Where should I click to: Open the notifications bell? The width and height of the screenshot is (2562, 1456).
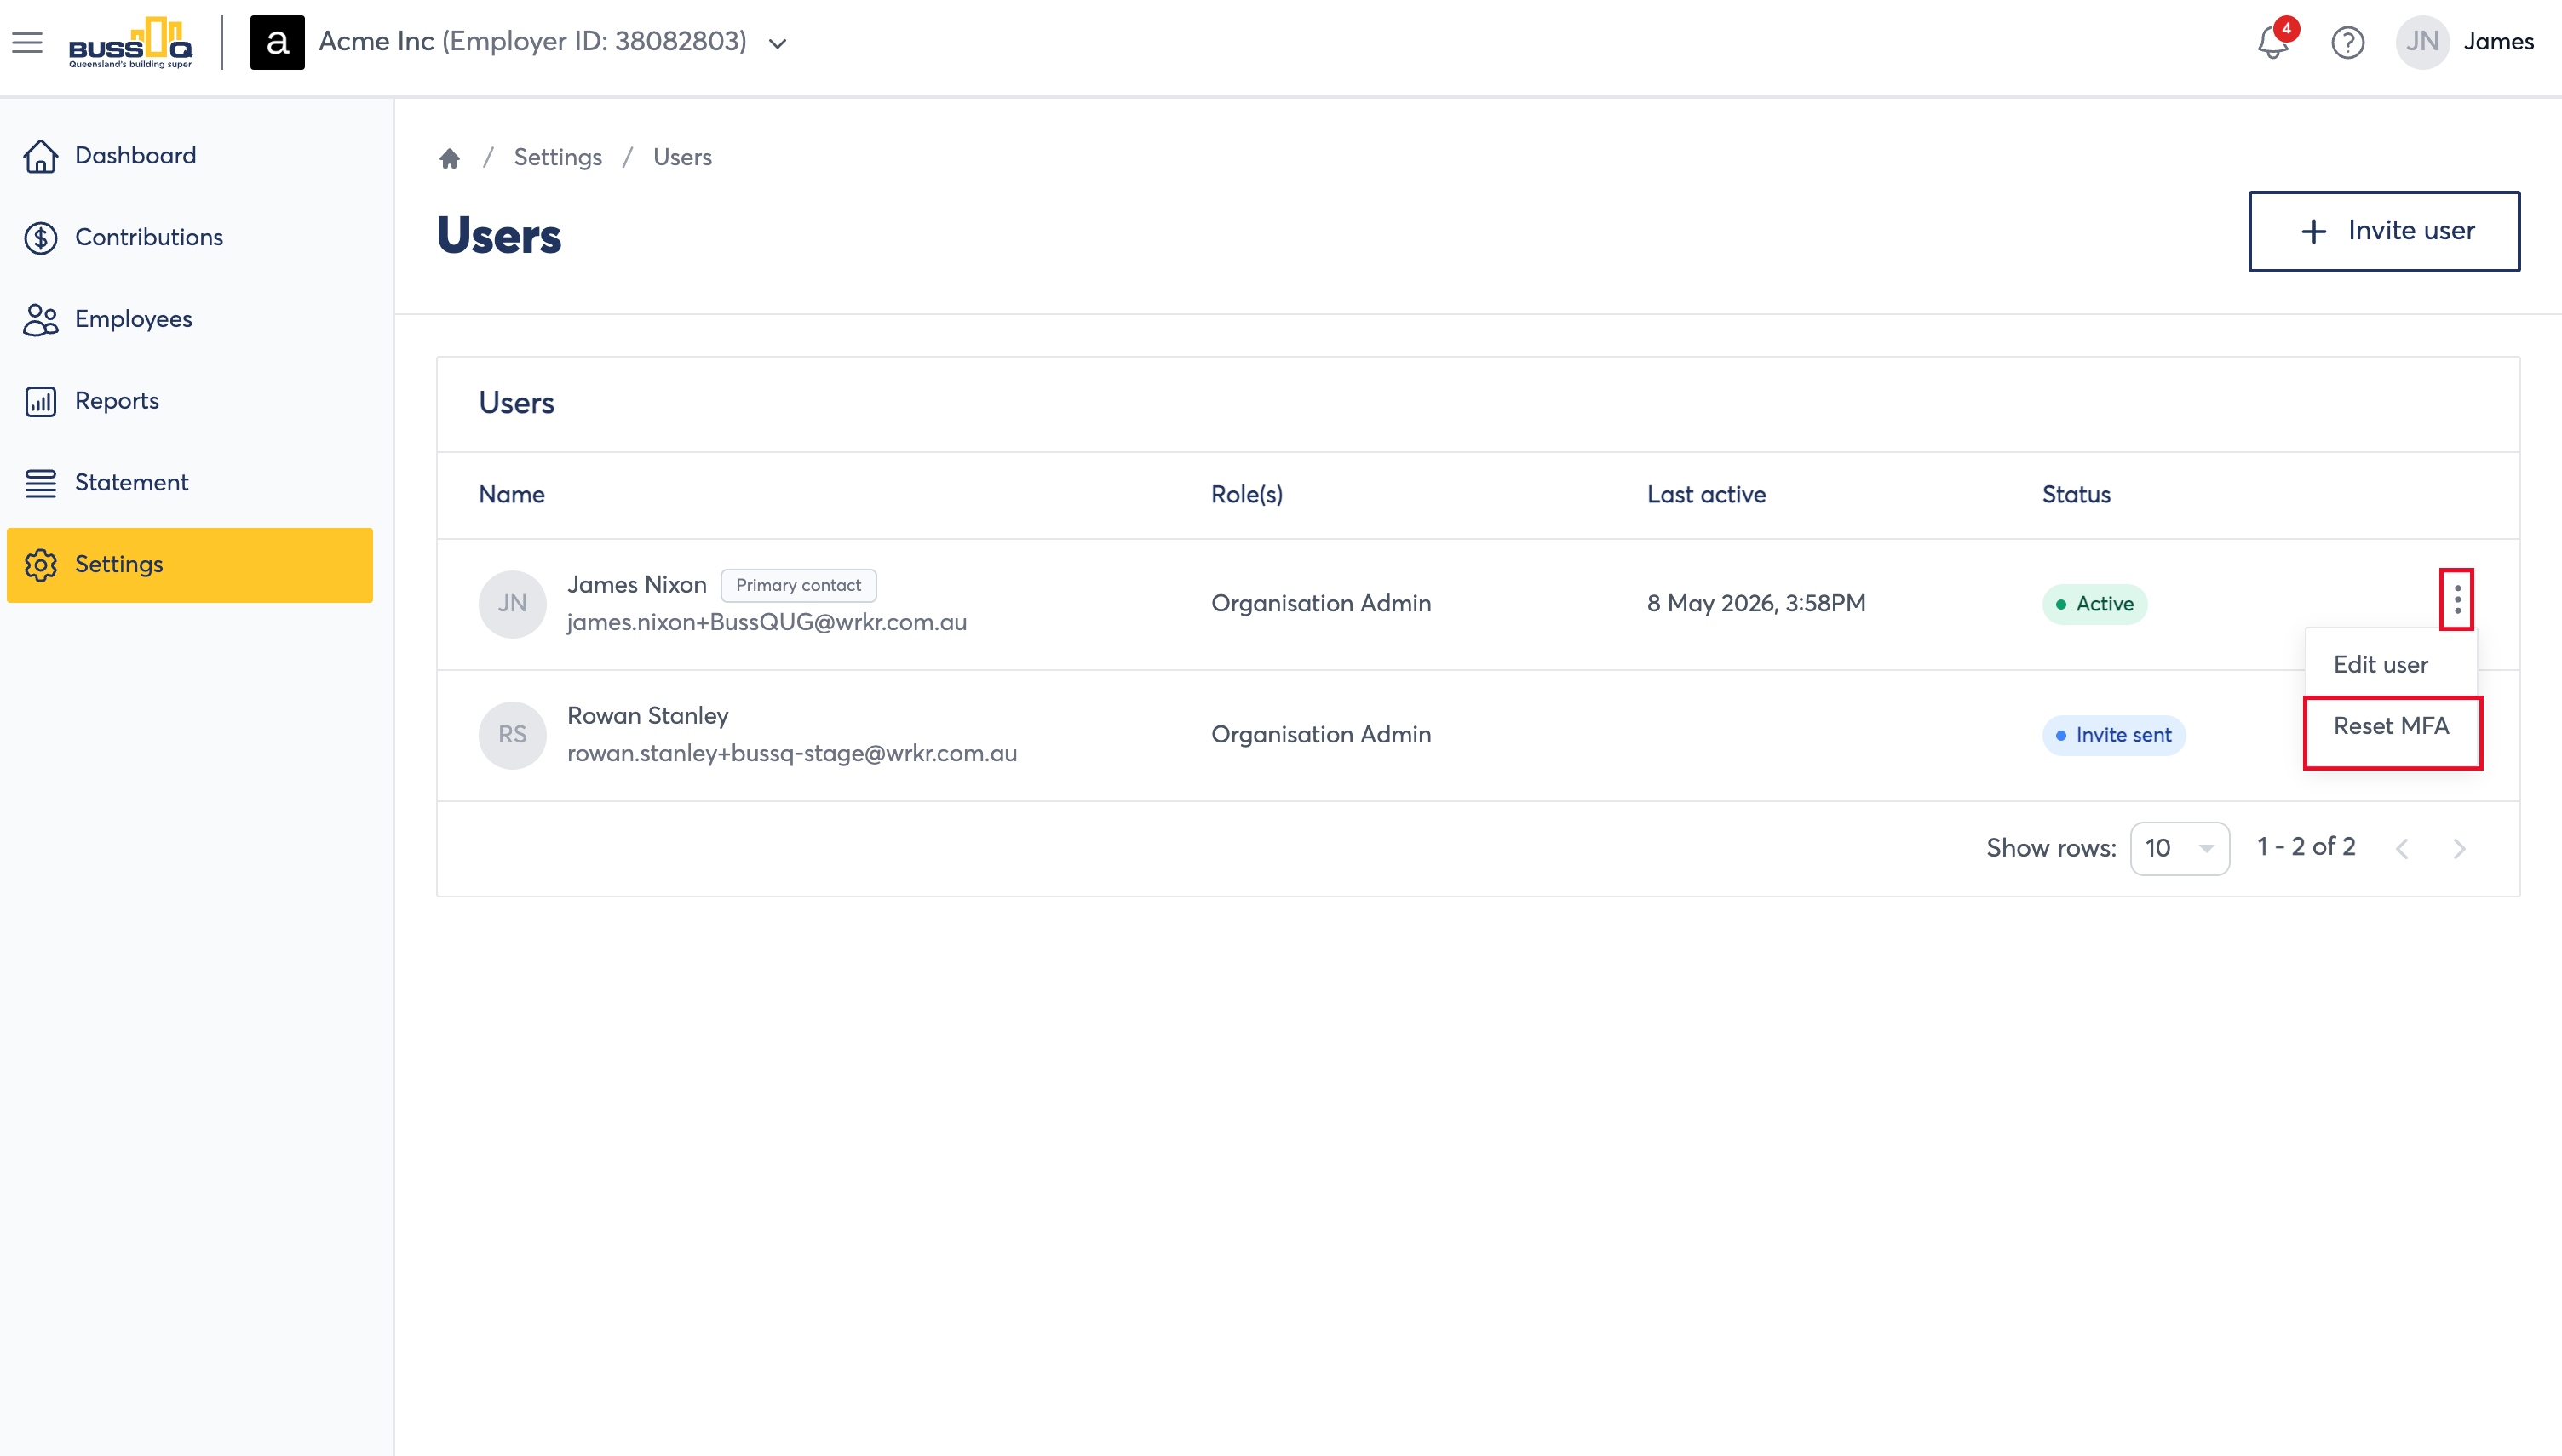(x=2273, y=41)
